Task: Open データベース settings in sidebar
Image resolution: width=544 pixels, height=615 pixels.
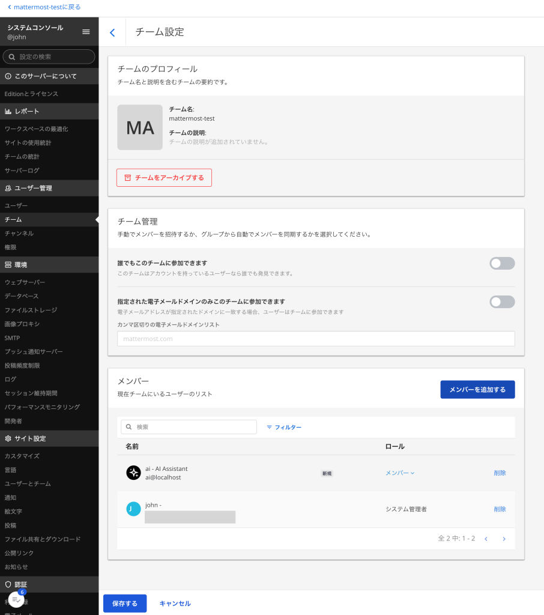Action: pos(22,296)
